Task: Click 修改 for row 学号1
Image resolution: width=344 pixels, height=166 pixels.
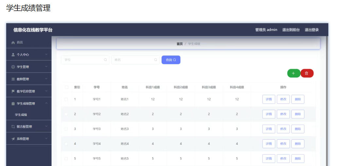Action: tap(283, 99)
